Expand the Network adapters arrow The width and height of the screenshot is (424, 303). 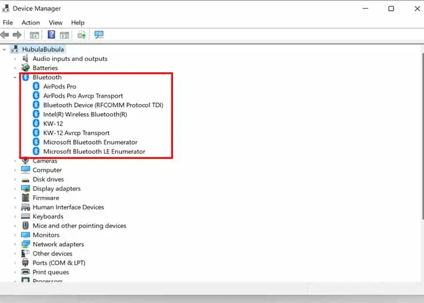(15, 244)
